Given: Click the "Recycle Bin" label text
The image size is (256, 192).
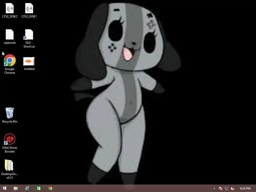Looking at the screenshot, I should click(10, 121).
